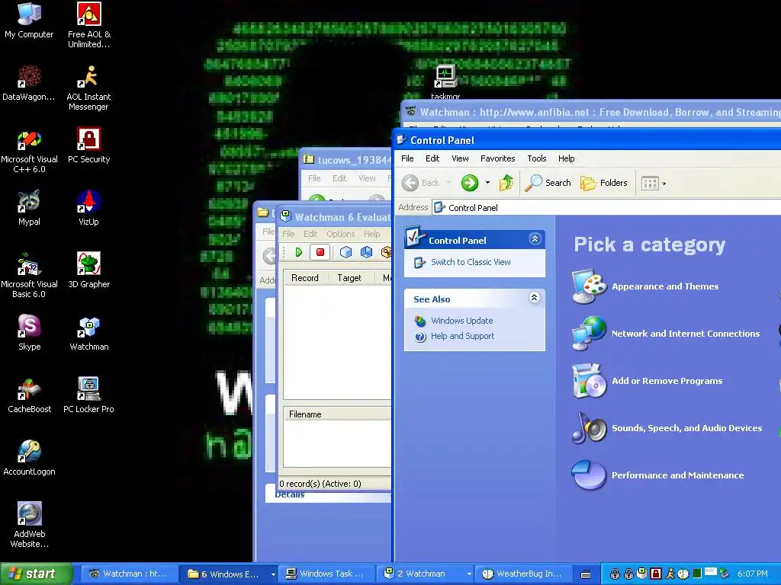The width and height of the screenshot is (781, 585).
Task: Select the DataWagon desktop shortcut
Action: pos(29,82)
